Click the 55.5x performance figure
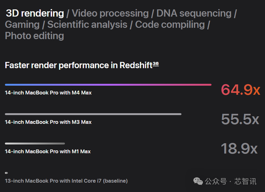265x192 pixels. point(240,119)
